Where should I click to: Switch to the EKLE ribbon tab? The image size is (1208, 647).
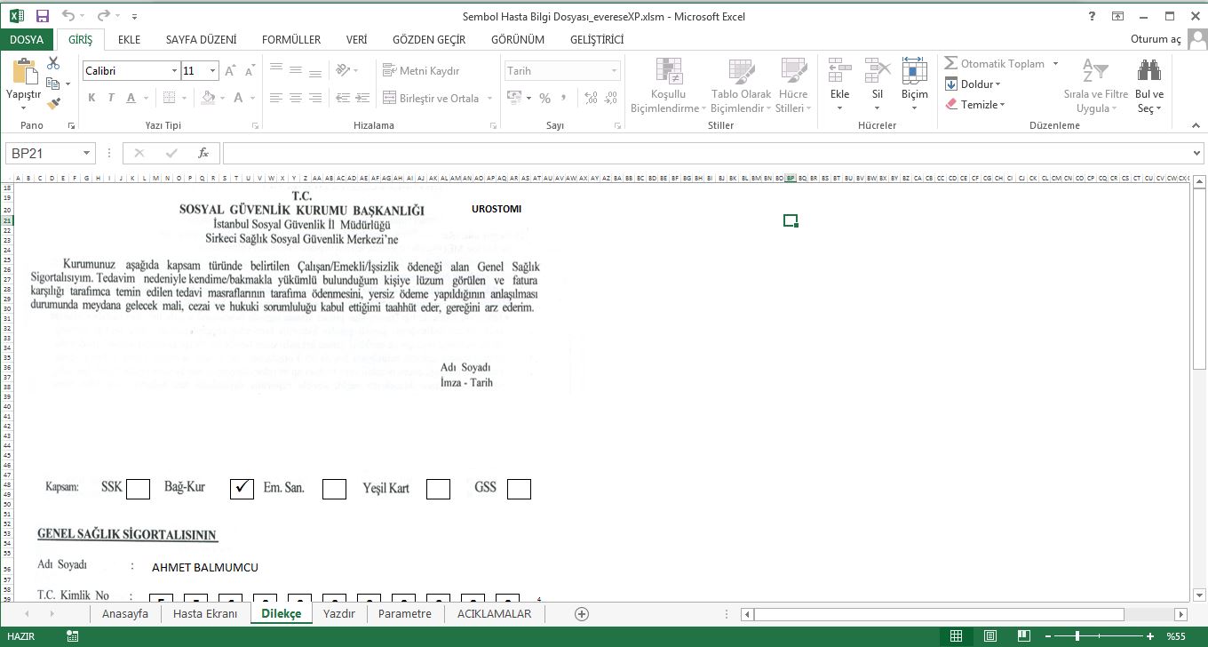pos(130,39)
